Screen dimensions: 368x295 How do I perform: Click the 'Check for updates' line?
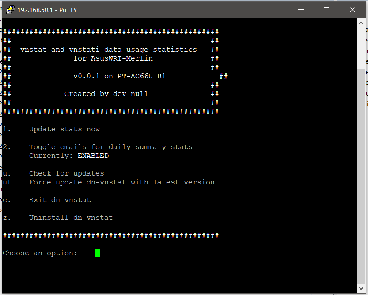pos(66,173)
